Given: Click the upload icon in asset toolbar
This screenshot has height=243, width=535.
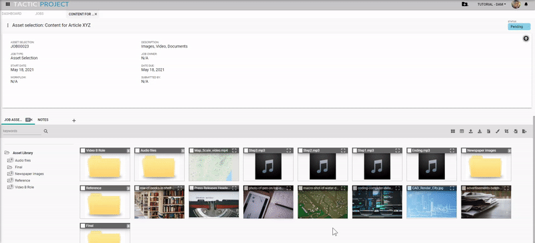Looking at the screenshot, I should click(471, 132).
